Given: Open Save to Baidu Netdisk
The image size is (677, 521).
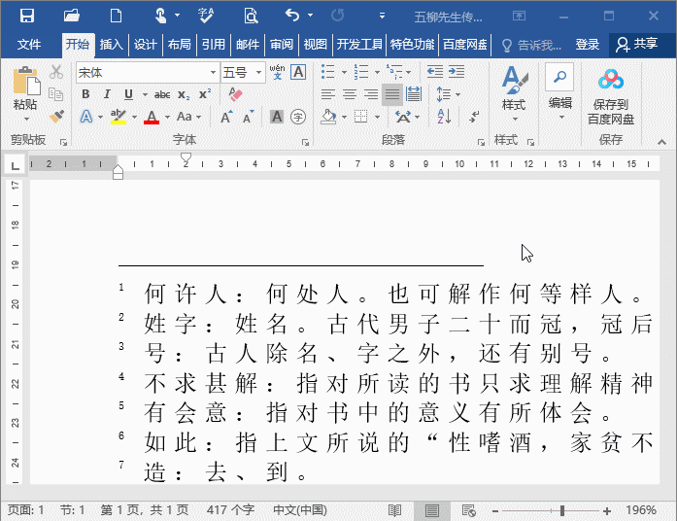Looking at the screenshot, I should click(x=610, y=97).
